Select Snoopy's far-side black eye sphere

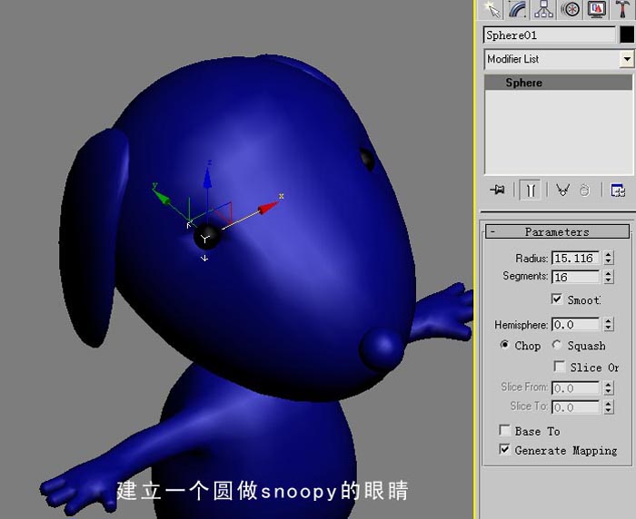tap(367, 159)
